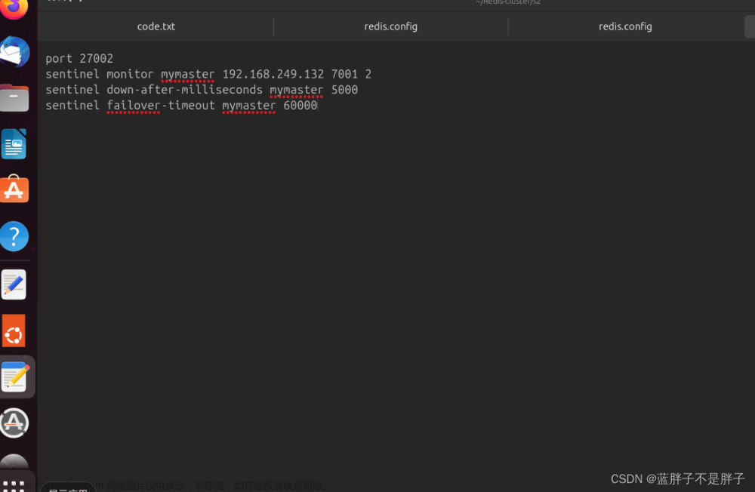The height and width of the screenshot is (492, 755).
Task: Click port number 7001 in monitor line
Action: coord(344,74)
